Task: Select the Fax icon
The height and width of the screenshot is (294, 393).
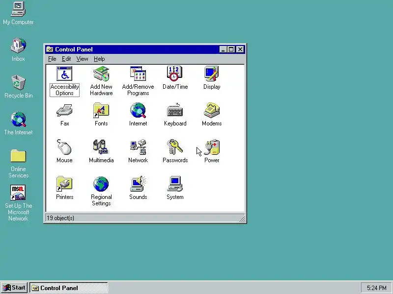Action: click(64, 111)
